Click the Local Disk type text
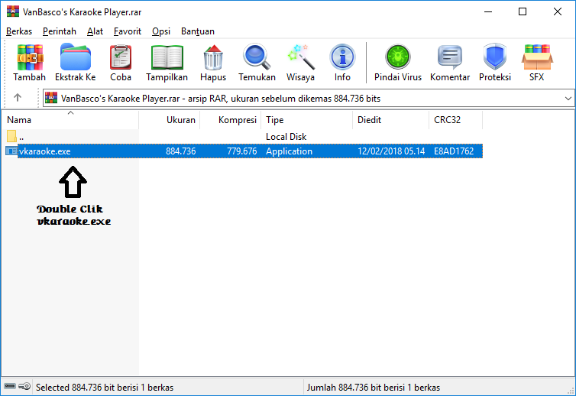Viewport: 576px width, 396px height. 286,137
